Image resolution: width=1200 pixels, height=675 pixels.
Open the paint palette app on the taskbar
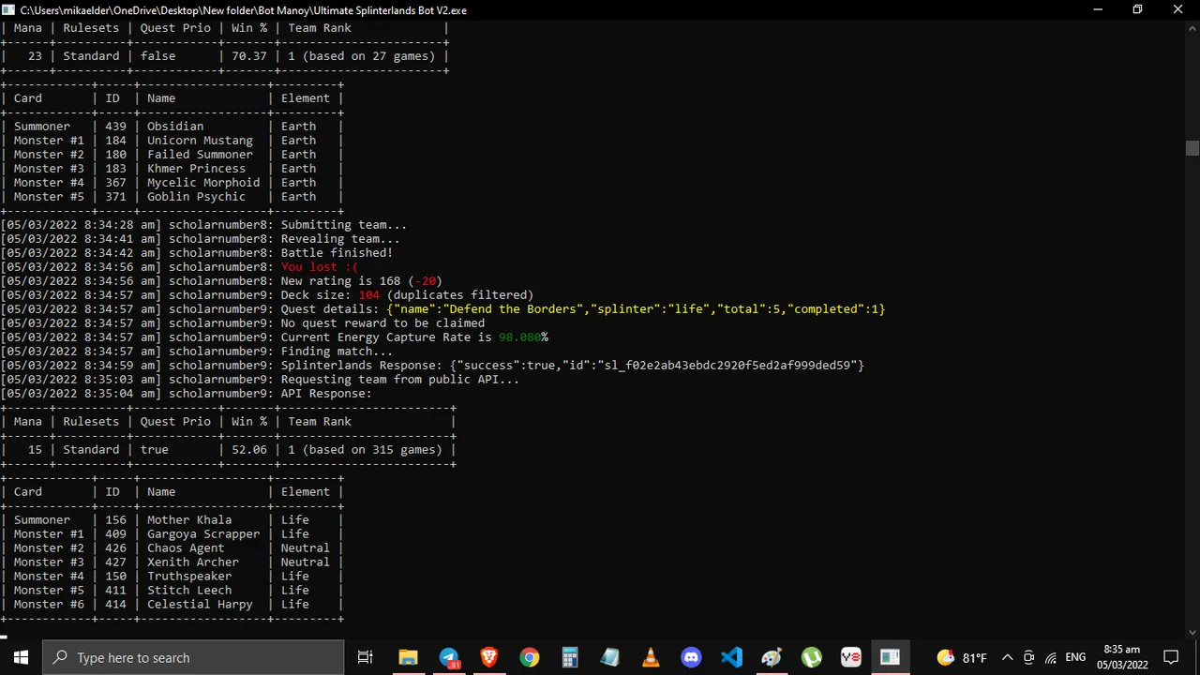tap(772, 657)
